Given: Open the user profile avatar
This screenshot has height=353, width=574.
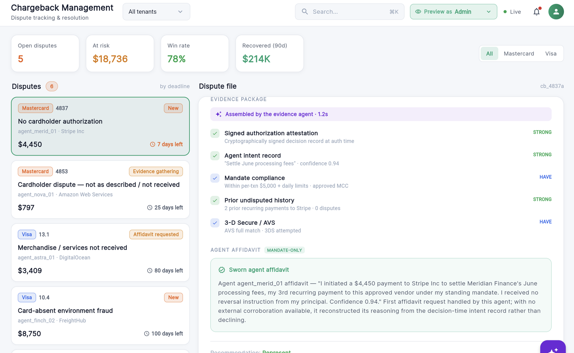Looking at the screenshot, I should pyautogui.click(x=556, y=11).
